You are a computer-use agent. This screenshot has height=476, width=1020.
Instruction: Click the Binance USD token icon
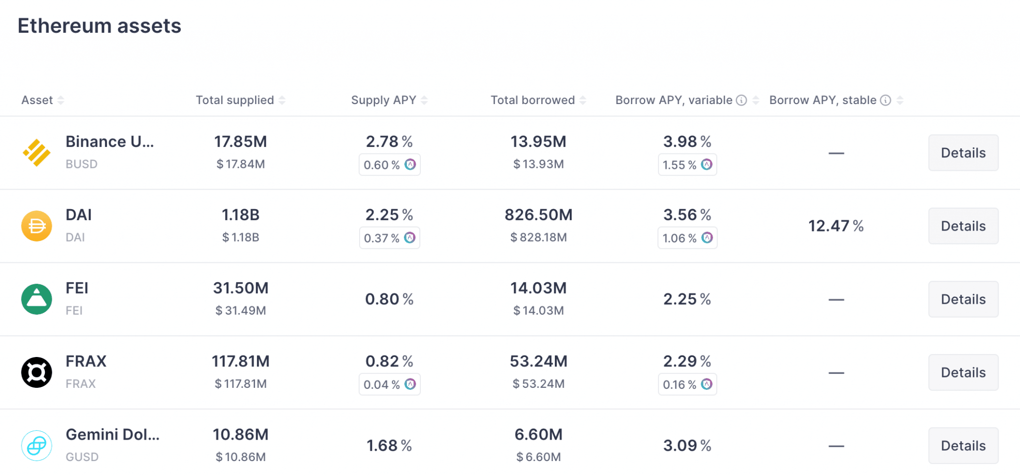36,153
